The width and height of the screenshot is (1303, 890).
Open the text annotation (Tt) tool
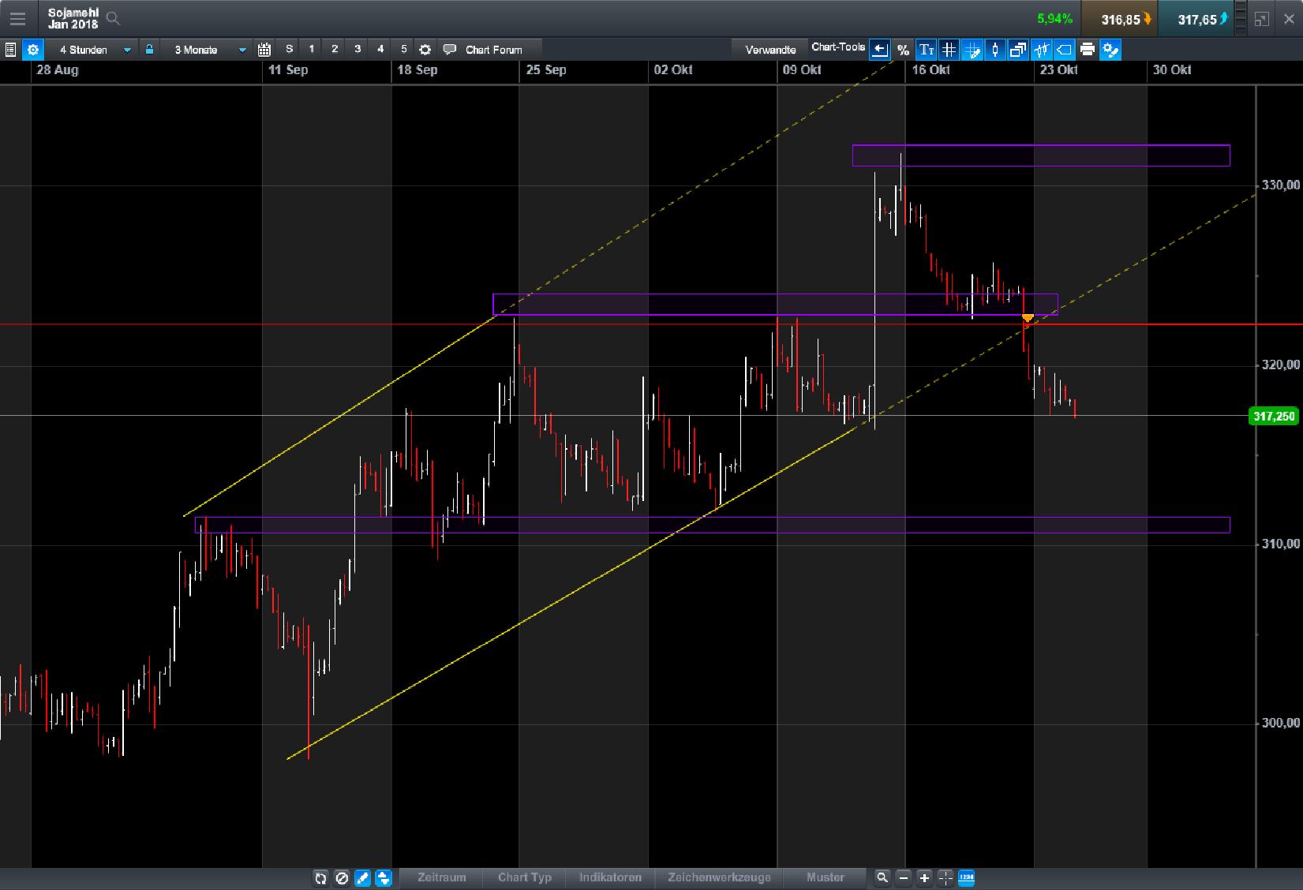(925, 49)
